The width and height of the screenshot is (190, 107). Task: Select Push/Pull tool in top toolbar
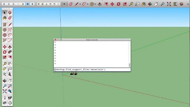coord(100,4)
